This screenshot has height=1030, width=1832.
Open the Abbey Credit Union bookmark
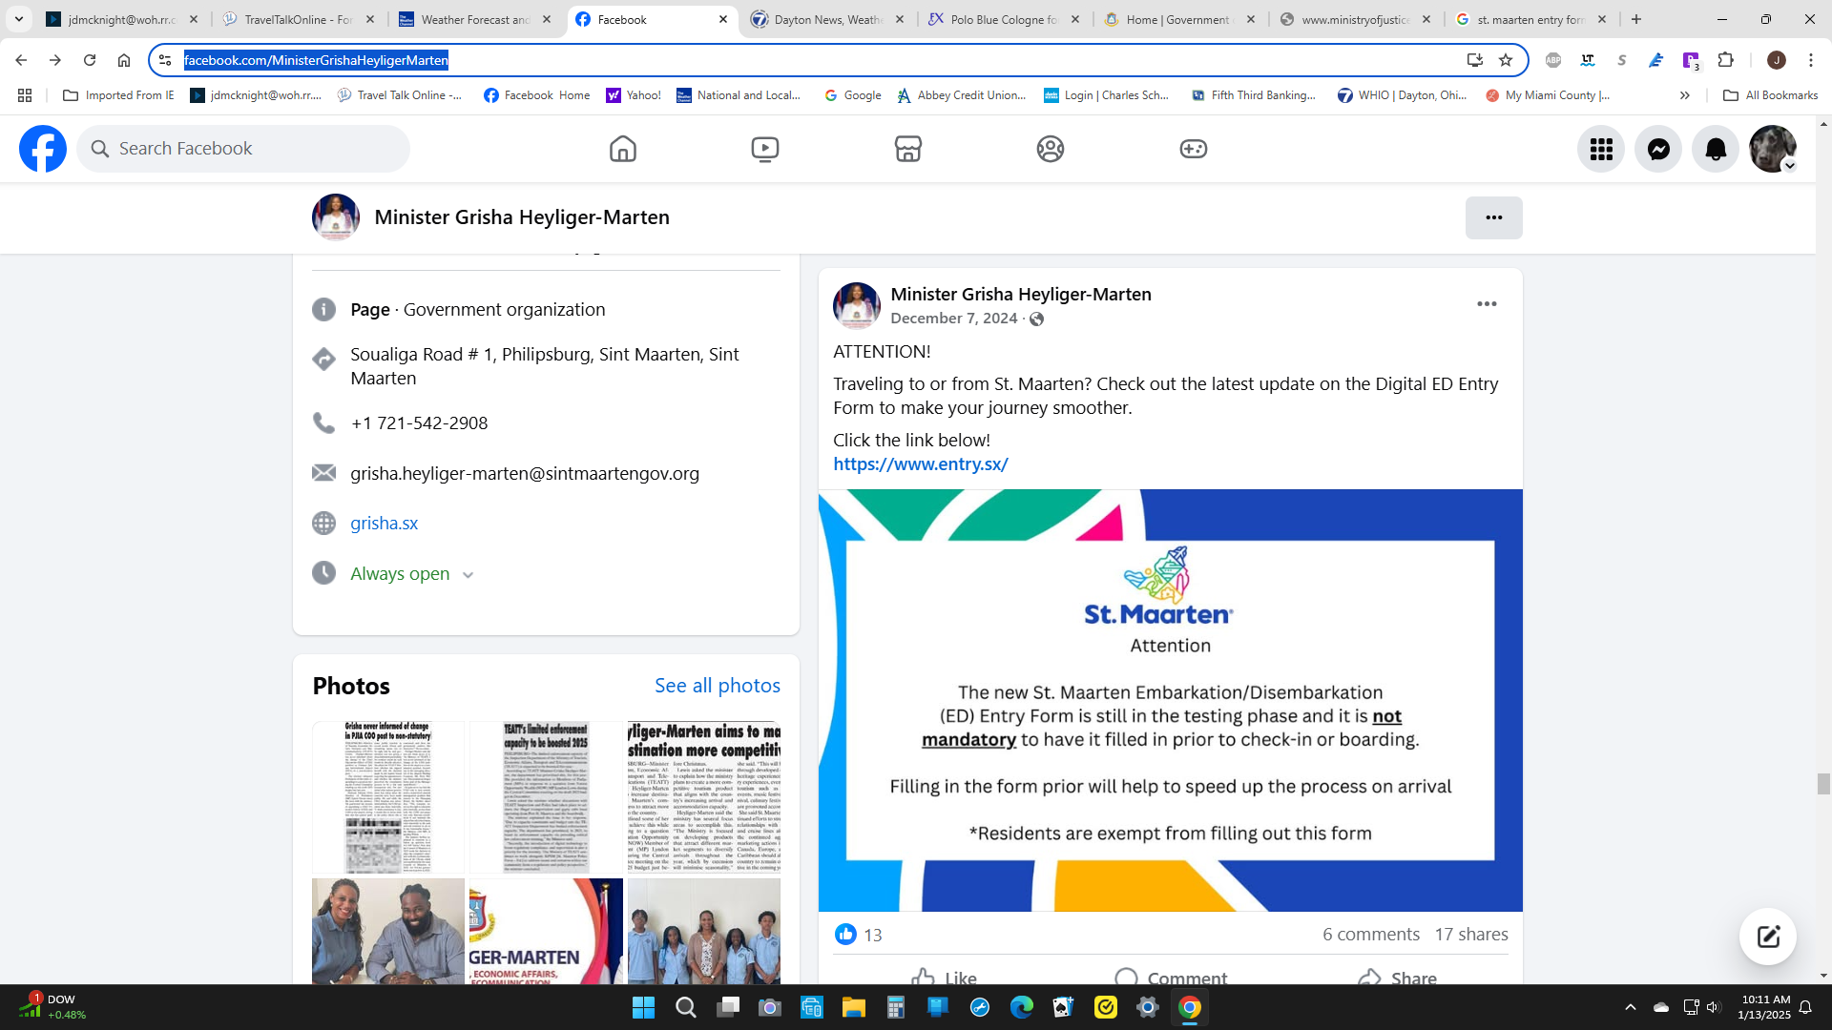click(962, 95)
